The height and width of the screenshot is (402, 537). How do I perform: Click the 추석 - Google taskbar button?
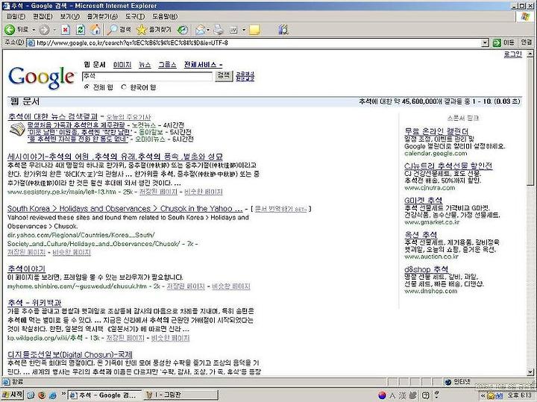[105, 395]
